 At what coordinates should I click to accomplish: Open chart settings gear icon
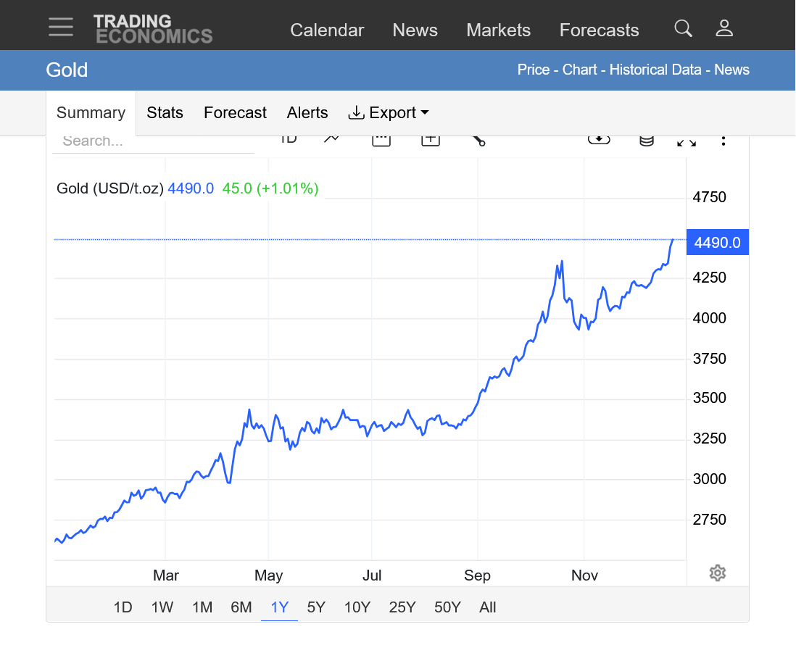717,573
